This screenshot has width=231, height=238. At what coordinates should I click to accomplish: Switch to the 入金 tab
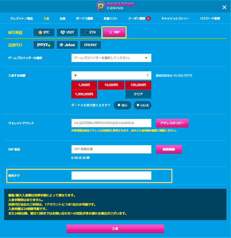pos(46,18)
